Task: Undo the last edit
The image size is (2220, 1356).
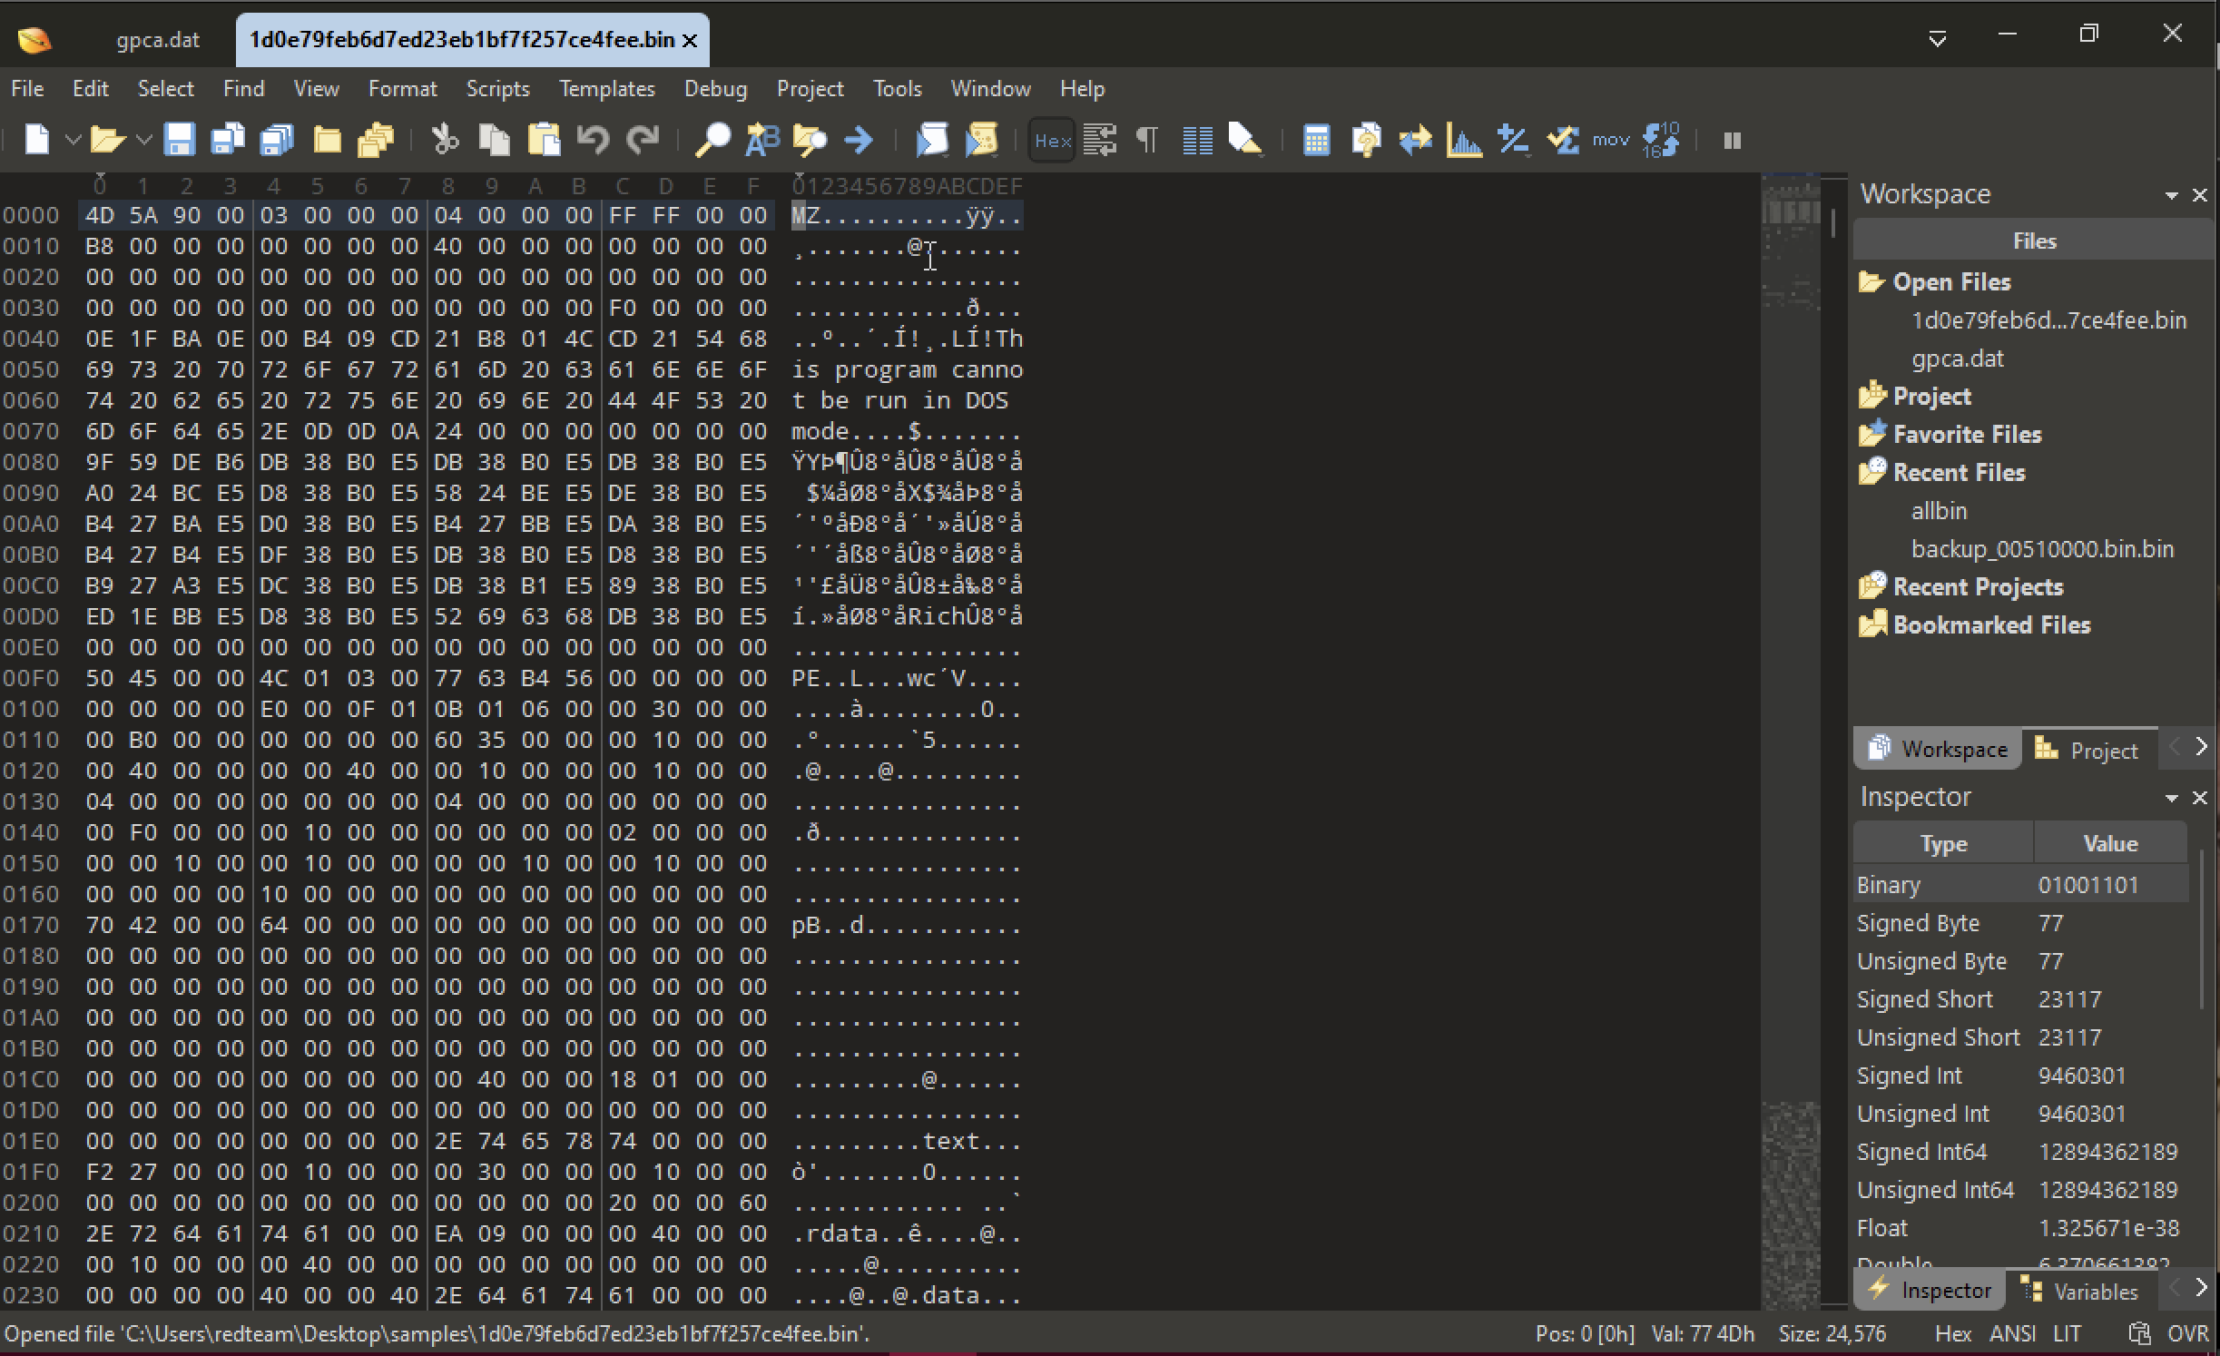Action: tap(593, 141)
